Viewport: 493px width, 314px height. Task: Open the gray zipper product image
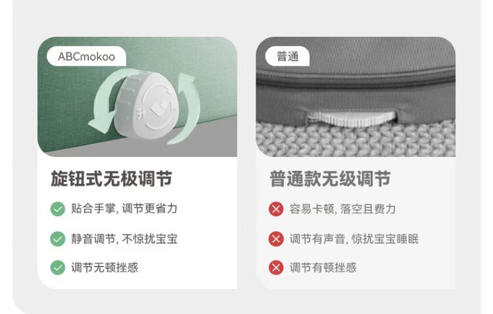(x=356, y=97)
